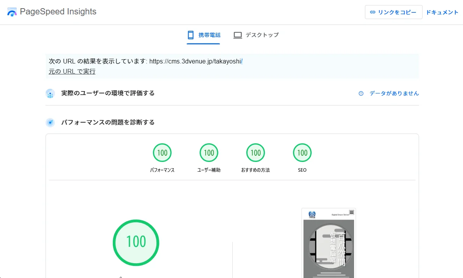The image size is (463, 278).
Task: Click the PageSpeed Insights logo icon
Action: (x=12, y=12)
